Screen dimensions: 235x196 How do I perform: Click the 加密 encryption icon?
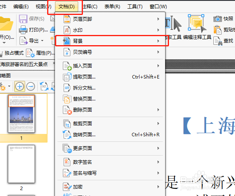click(67, 187)
